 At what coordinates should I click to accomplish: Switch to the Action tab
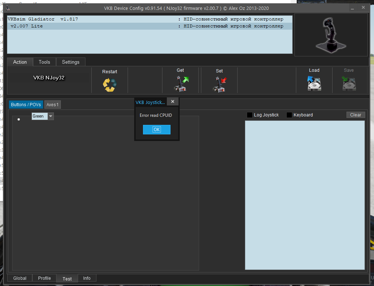tap(20, 62)
